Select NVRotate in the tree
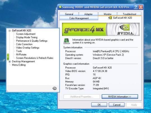 [21, 55]
